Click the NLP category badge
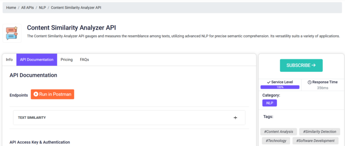This screenshot has height=146, width=345. [270, 103]
